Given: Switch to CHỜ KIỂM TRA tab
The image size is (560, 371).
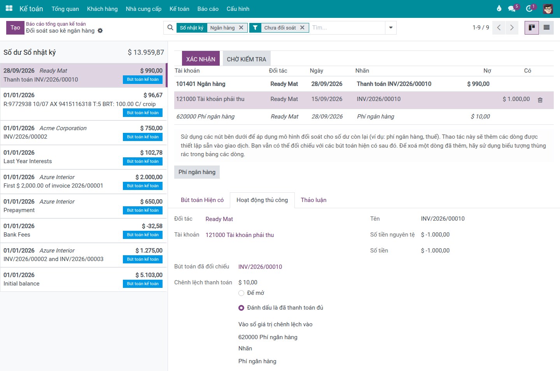Looking at the screenshot, I should click(247, 59).
